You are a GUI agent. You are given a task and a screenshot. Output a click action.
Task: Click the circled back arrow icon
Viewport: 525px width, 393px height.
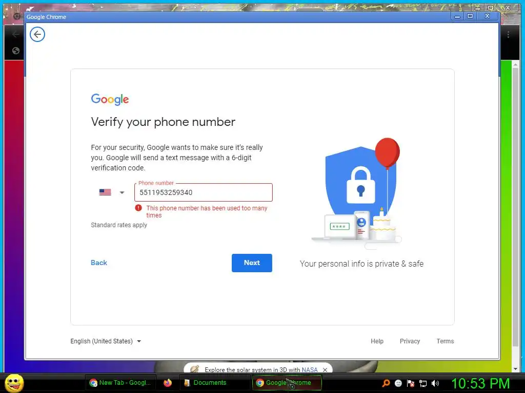pyautogui.click(x=37, y=34)
